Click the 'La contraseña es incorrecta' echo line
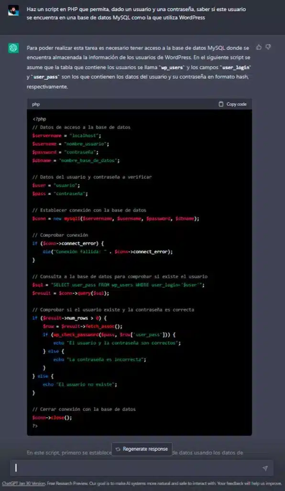 [x=99, y=360]
